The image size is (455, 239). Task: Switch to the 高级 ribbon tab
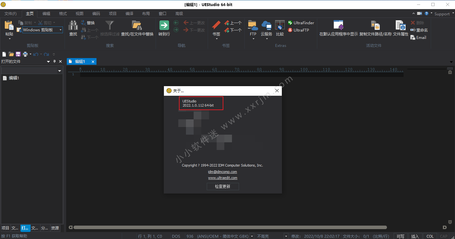[179, 14]
